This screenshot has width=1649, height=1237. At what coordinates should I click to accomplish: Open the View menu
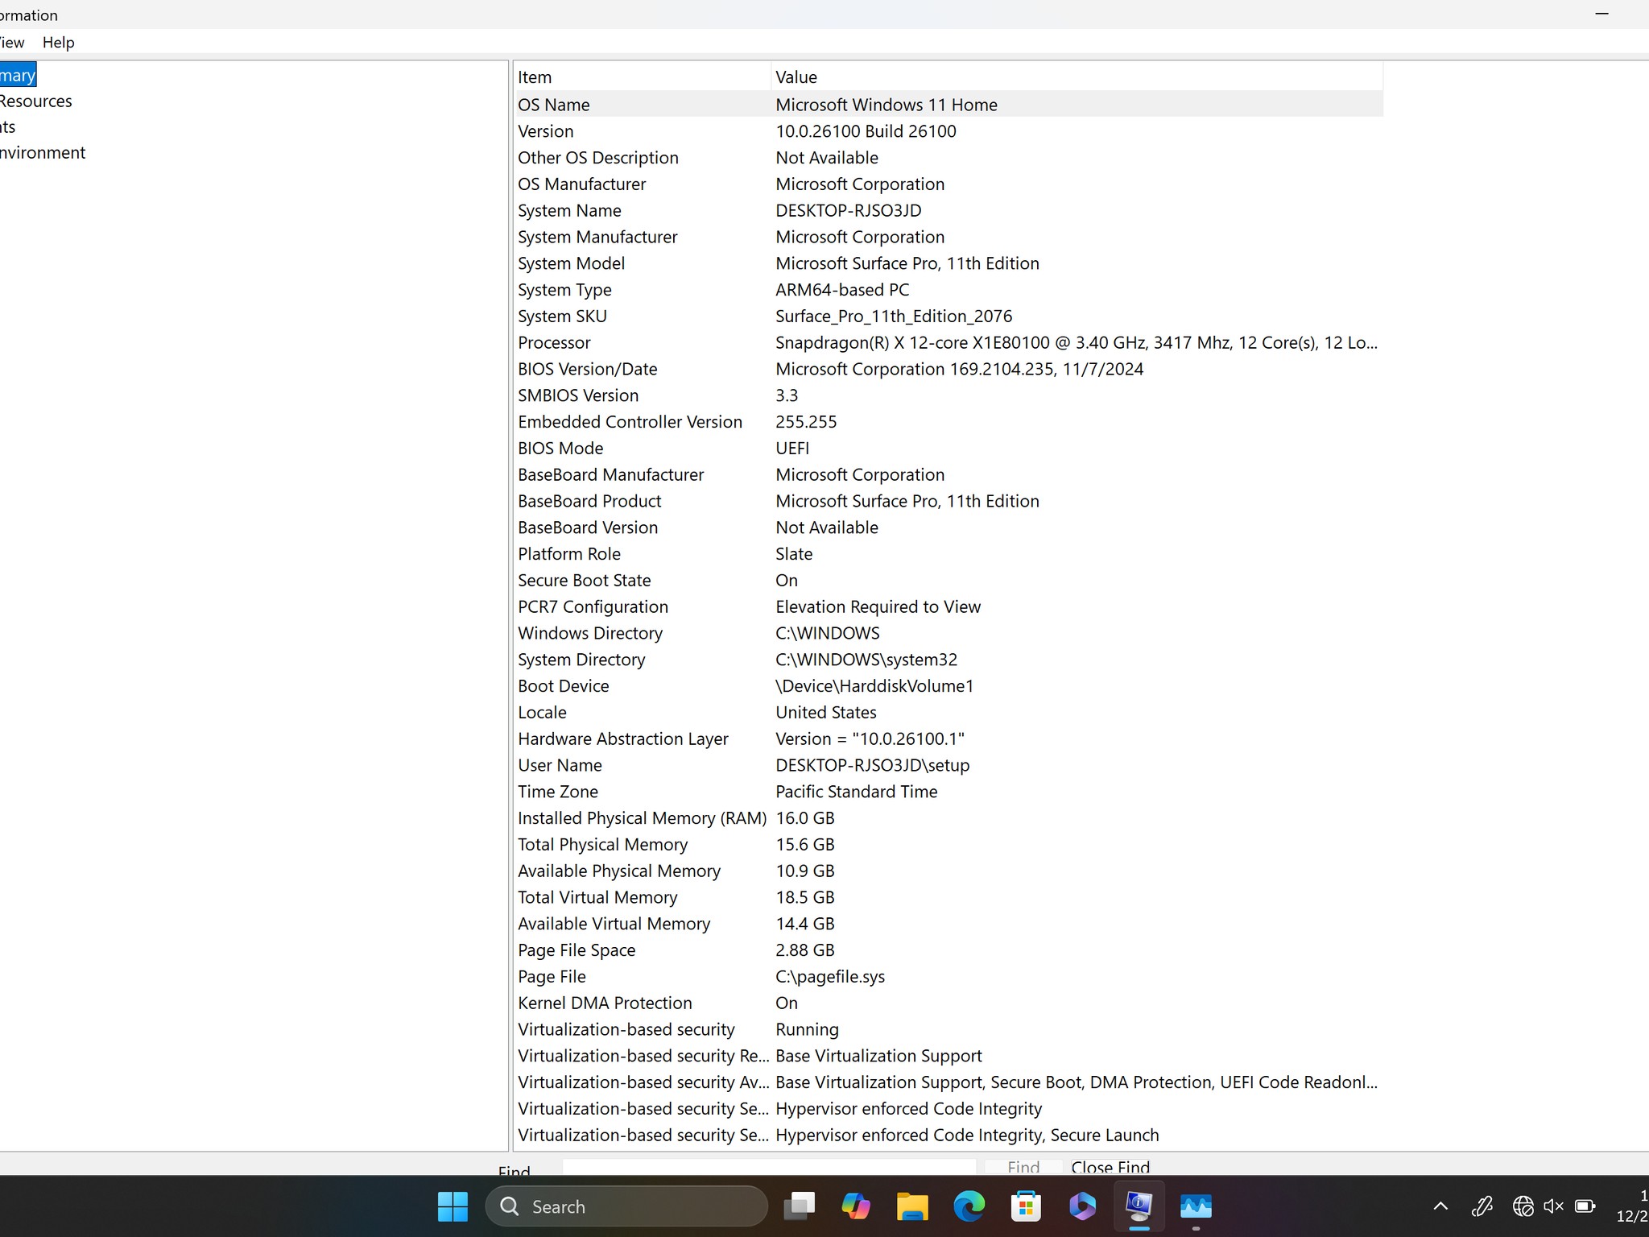pos(10,42)
